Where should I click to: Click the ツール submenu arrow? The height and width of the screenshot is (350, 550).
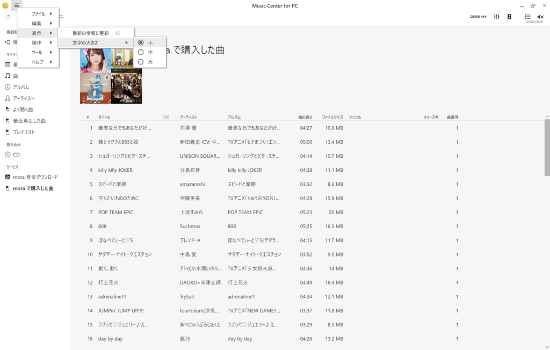51,52
